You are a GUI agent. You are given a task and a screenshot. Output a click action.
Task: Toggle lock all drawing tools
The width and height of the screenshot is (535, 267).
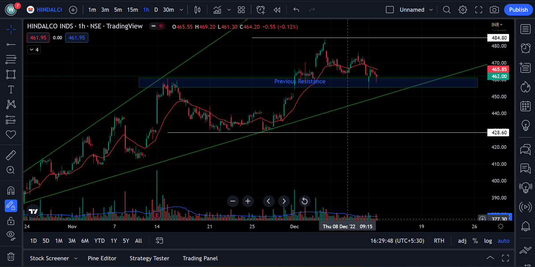[11, 221]
